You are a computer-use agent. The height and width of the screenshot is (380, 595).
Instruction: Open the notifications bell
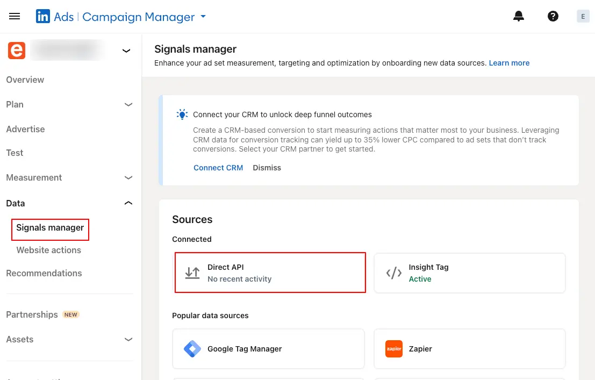click(x=518, y=17)
